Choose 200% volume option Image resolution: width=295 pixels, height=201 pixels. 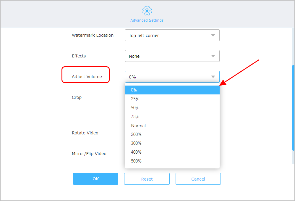click(172, 134)
